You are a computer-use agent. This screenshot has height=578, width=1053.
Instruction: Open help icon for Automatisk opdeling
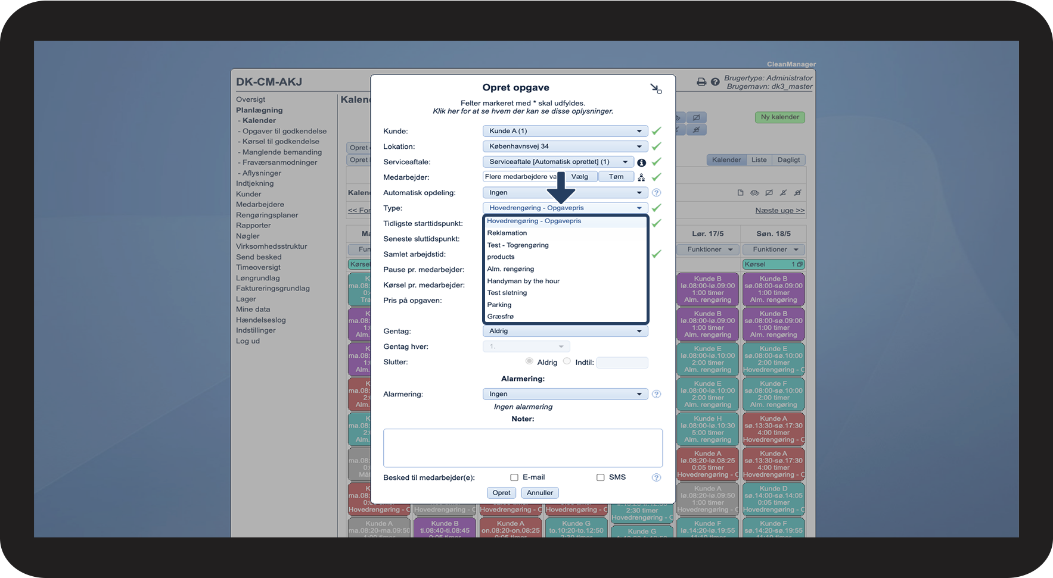656,193
